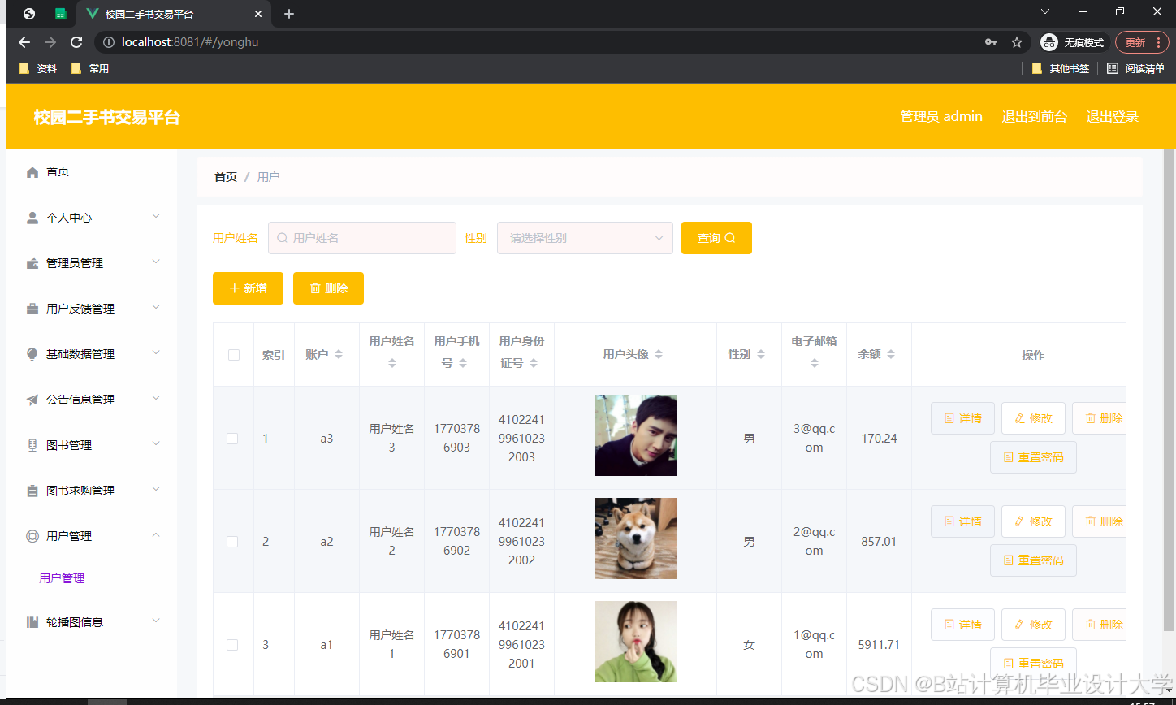
Task: Sort by 用户手机号 column sort arrows
Action: (463, 363)
